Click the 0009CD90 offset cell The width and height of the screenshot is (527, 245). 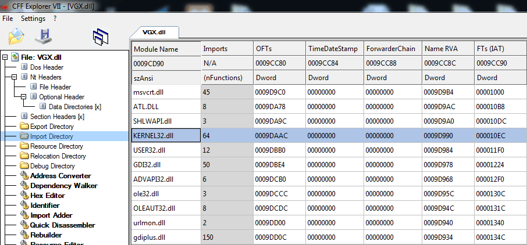166,63
